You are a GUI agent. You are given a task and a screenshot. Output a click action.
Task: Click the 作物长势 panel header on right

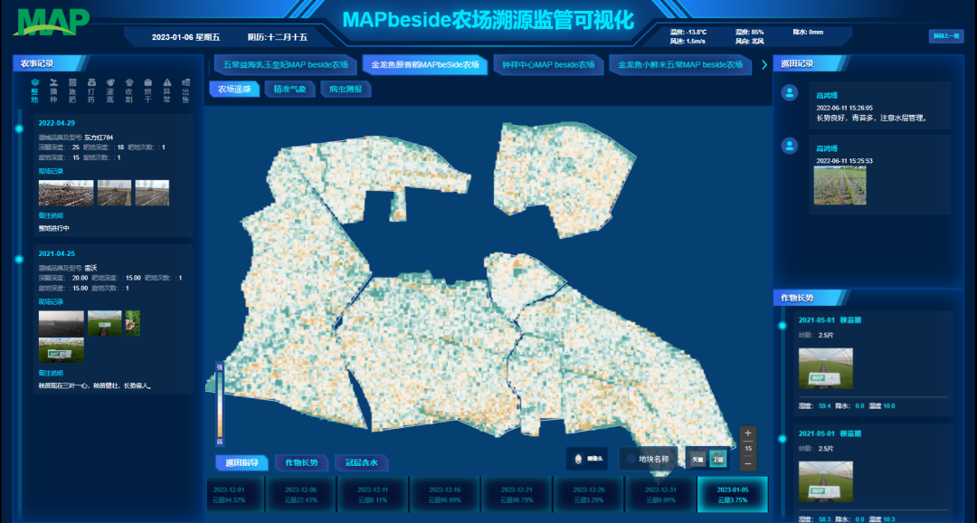[811, 298]
